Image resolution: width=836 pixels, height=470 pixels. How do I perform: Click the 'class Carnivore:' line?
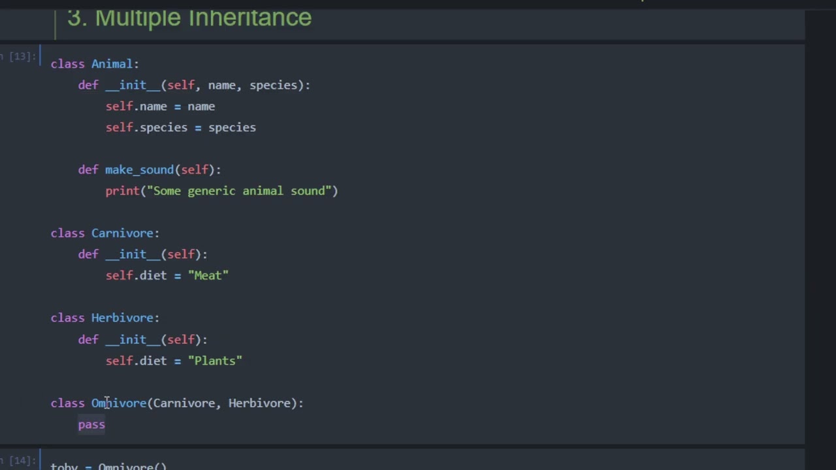point(104,233)
